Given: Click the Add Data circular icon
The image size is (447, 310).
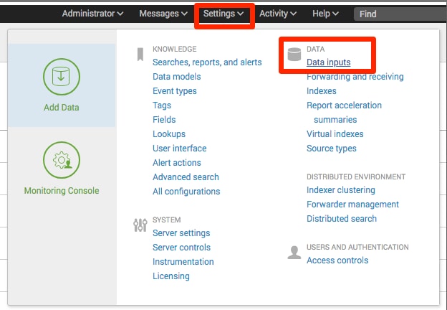Looking at the screenshot, I should tap(62, 77).
